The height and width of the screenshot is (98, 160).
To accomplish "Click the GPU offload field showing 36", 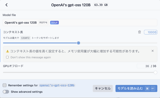I will tap(143, 66).
